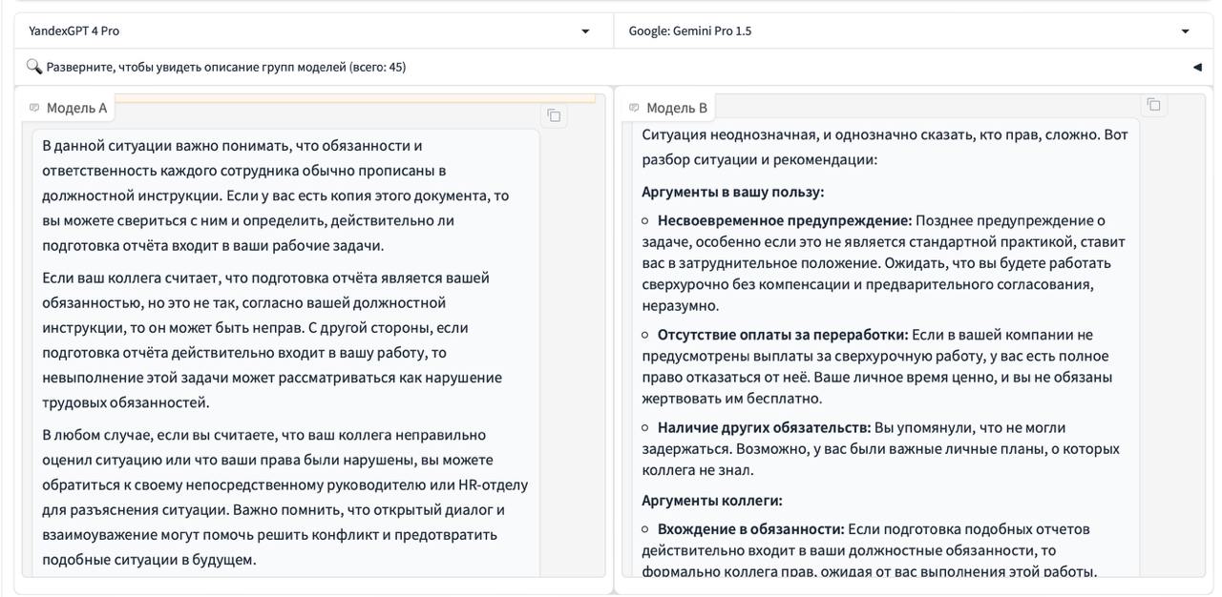1222x597 pixels.
Task: Click the Модель A label text
Action: click(76, 108)
